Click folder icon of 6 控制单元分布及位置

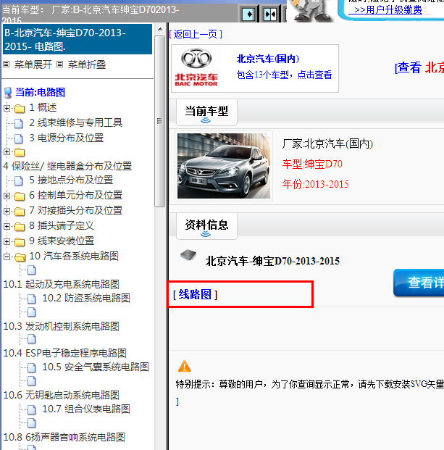tap(20, 196)
